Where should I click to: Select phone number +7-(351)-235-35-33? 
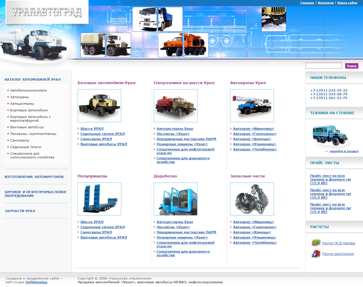(x=329, y=90)
